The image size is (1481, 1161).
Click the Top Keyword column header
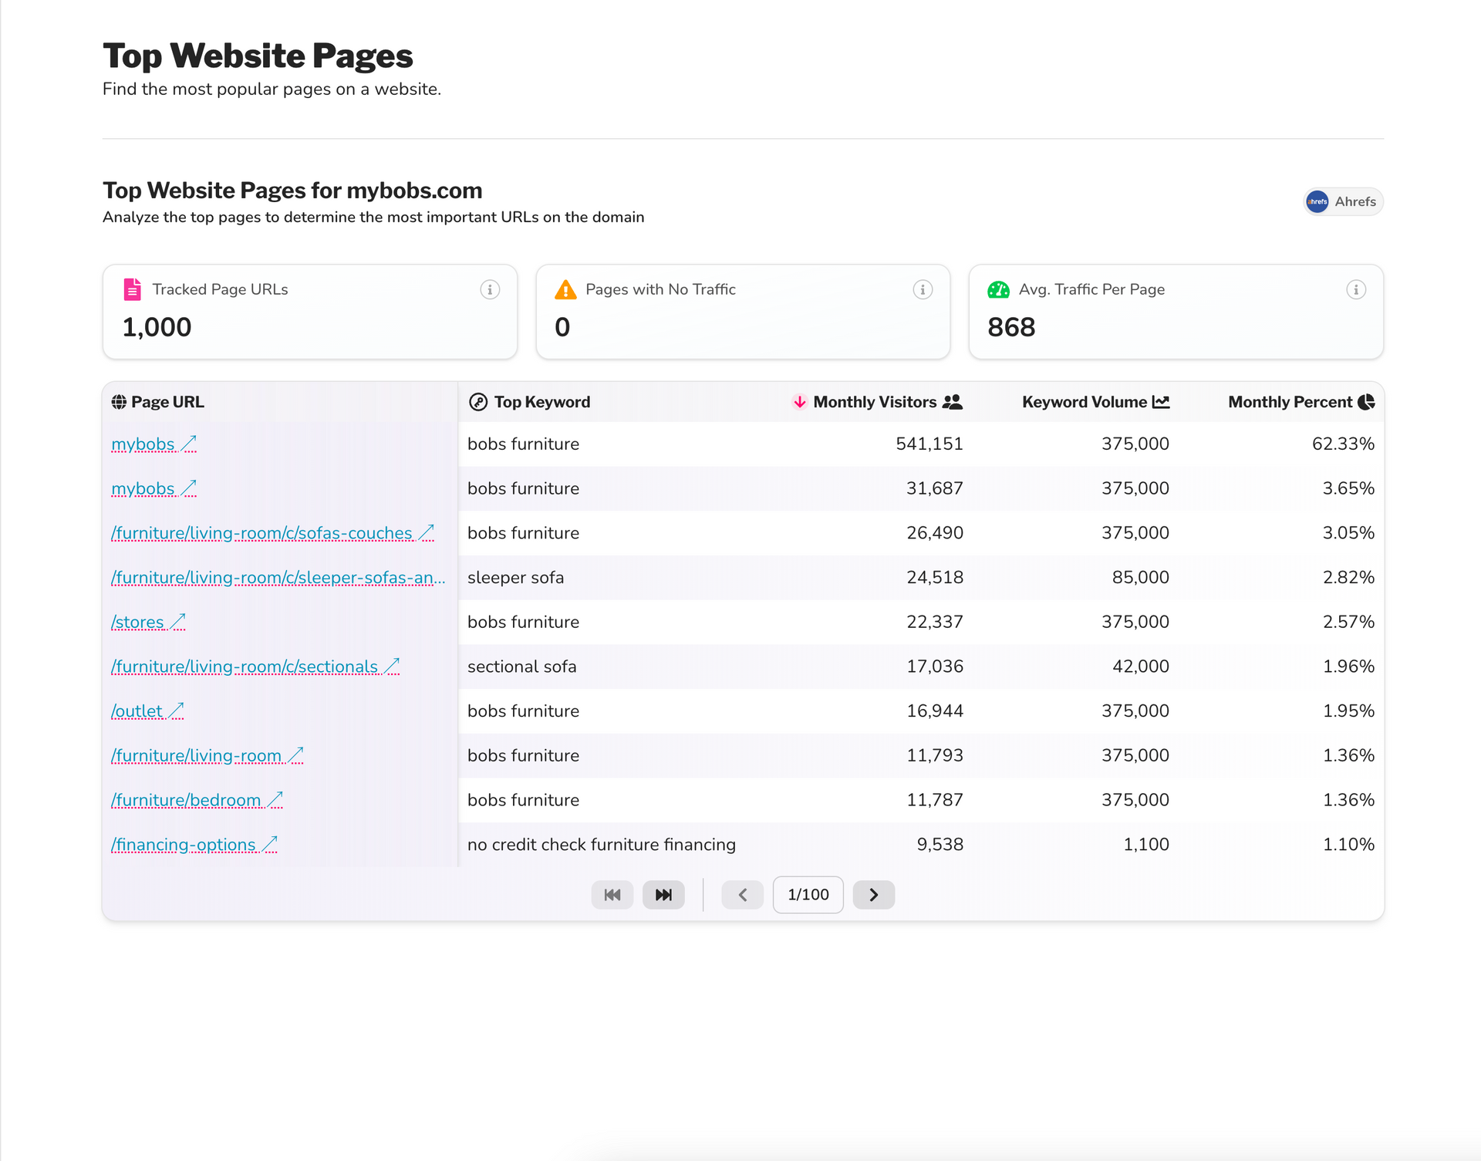point(541,402)
